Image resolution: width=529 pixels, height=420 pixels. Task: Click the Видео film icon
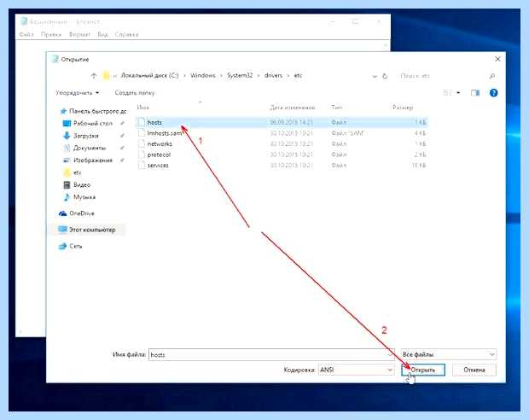click(67, 184)
